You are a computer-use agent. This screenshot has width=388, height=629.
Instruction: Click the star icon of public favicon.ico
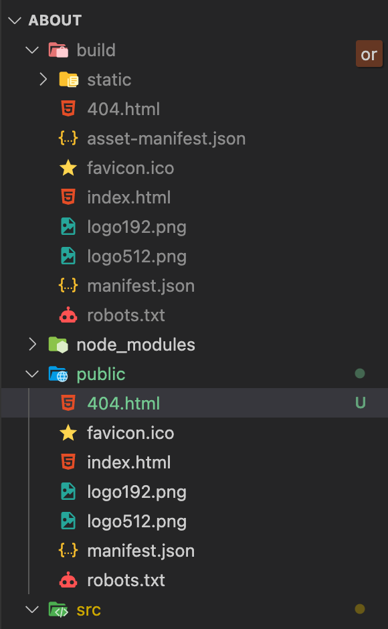click(68, 433)
